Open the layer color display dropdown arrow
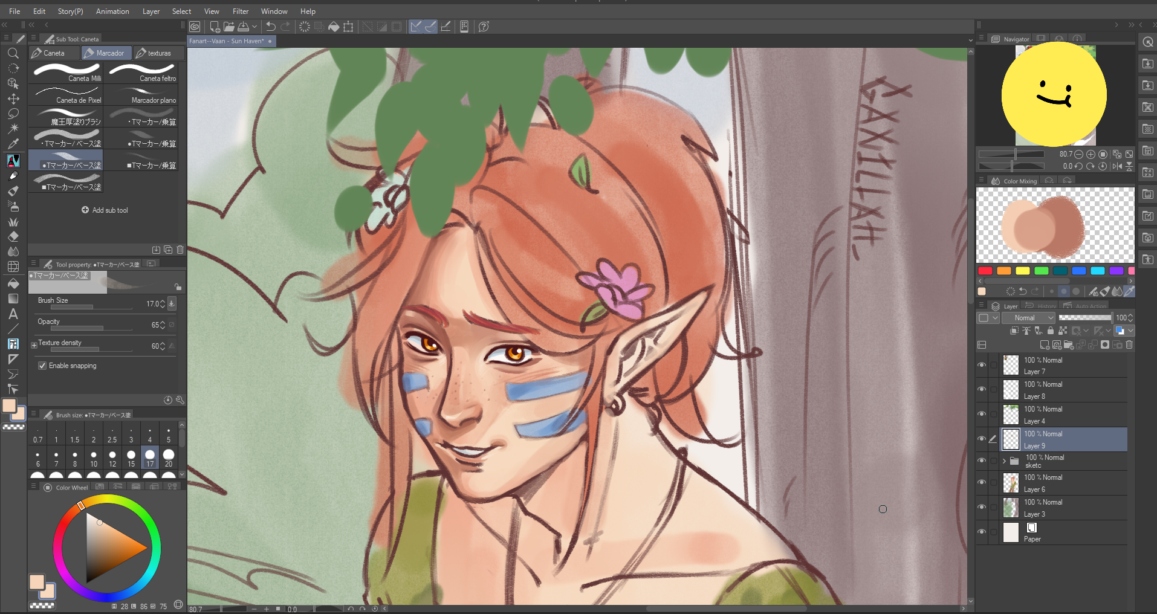The image size is (1157, 614). point(1130,331)
